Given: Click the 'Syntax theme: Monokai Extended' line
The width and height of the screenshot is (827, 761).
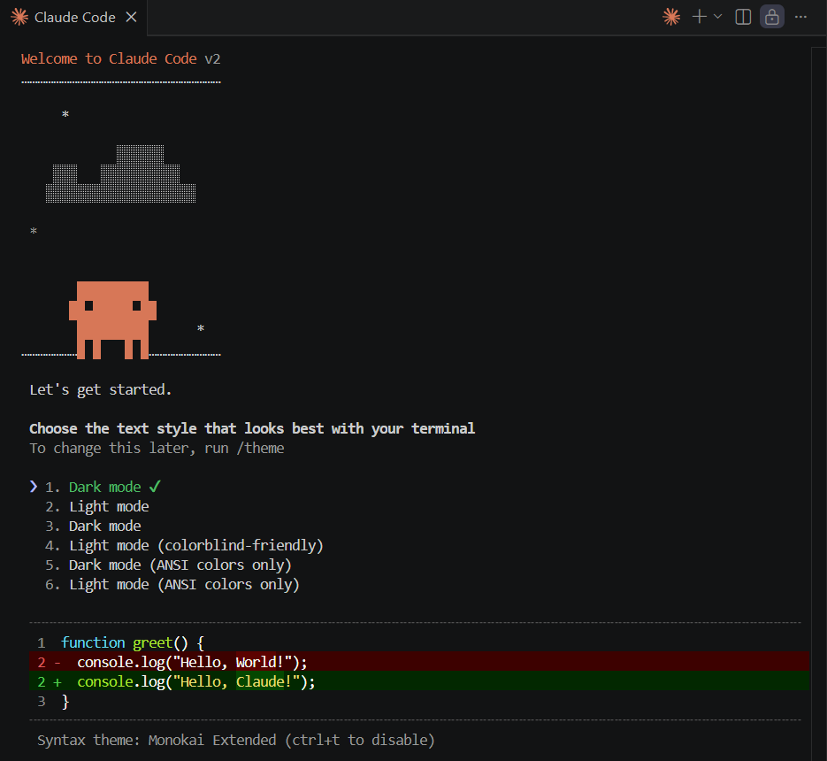Looking at the screenshot, I should click(x=236, y=741).
